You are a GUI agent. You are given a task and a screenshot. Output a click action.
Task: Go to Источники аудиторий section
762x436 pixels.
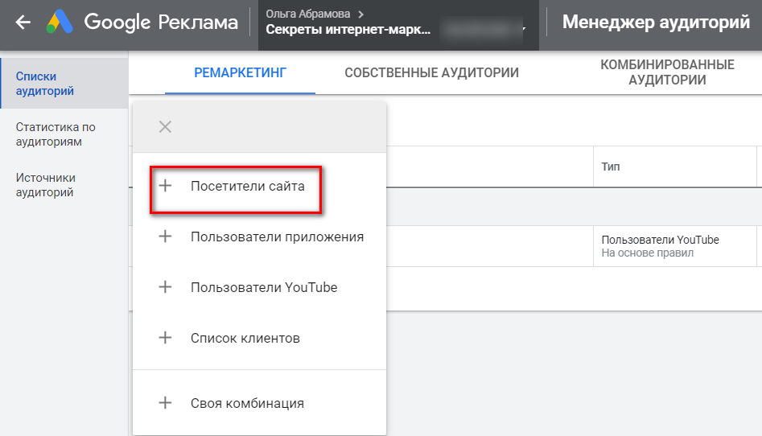[46, 185]
